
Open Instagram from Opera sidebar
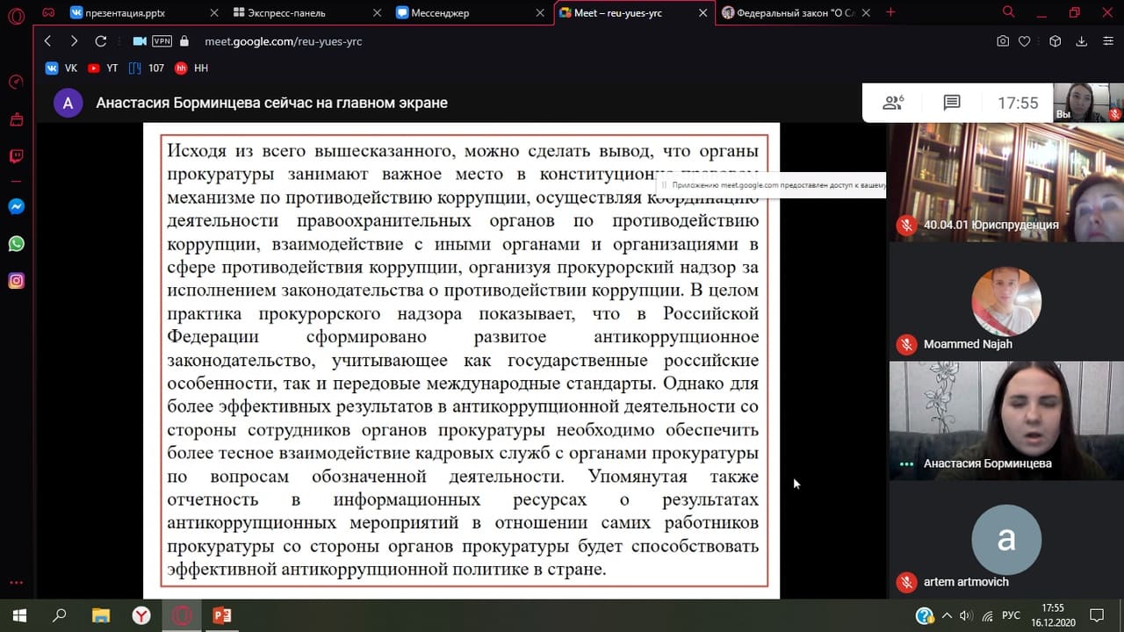16,281
